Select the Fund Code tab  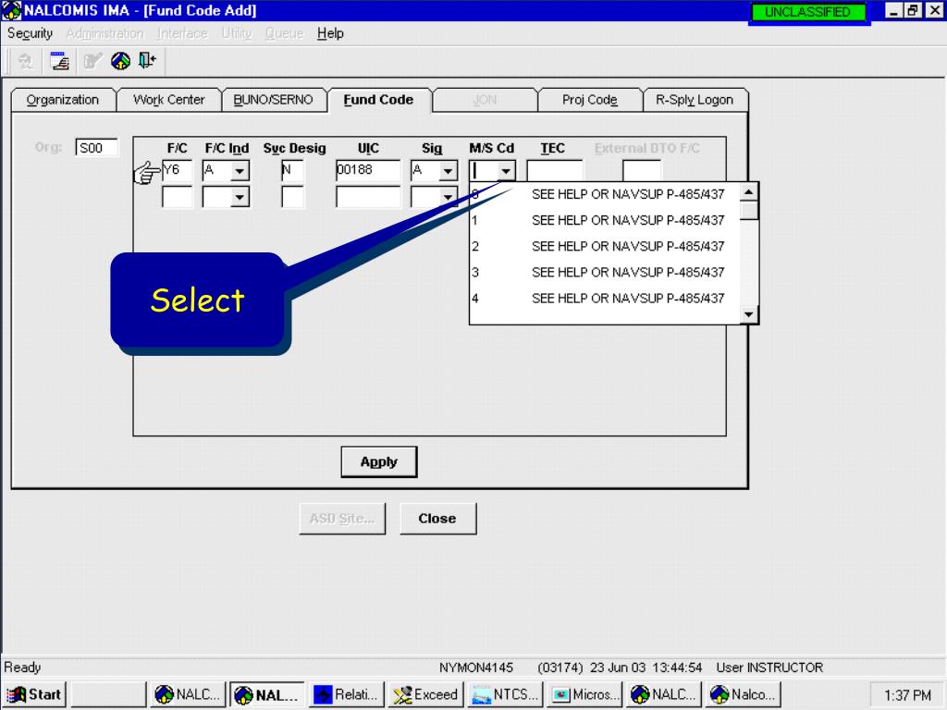pos(378,100)
